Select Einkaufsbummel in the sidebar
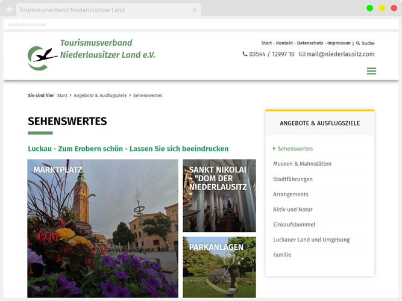The image size is (402, 301). 294,225
